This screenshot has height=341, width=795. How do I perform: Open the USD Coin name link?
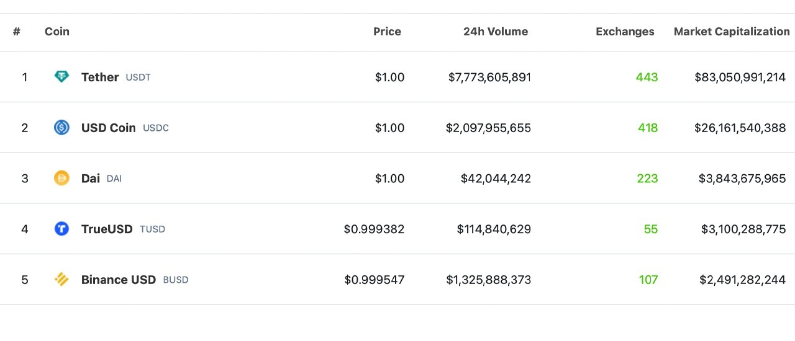pyautogui.click(x=108, y=128)
